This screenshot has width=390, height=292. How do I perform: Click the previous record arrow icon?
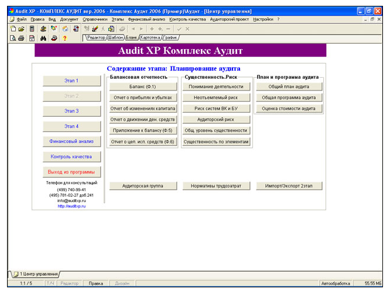(134, 29)
